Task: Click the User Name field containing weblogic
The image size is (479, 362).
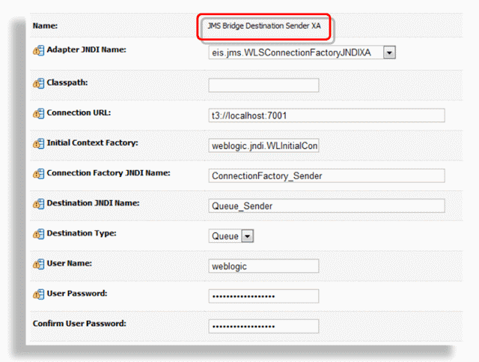Action: (263, 266)
